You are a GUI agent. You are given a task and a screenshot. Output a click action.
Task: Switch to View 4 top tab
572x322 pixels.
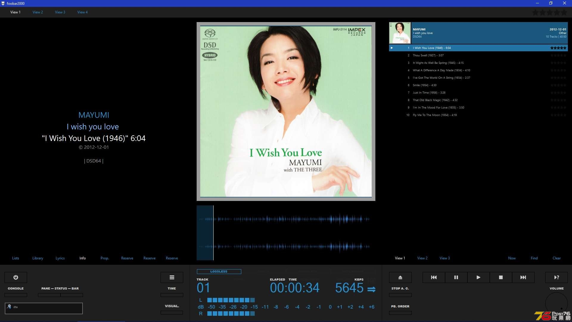tap(83, 12)
